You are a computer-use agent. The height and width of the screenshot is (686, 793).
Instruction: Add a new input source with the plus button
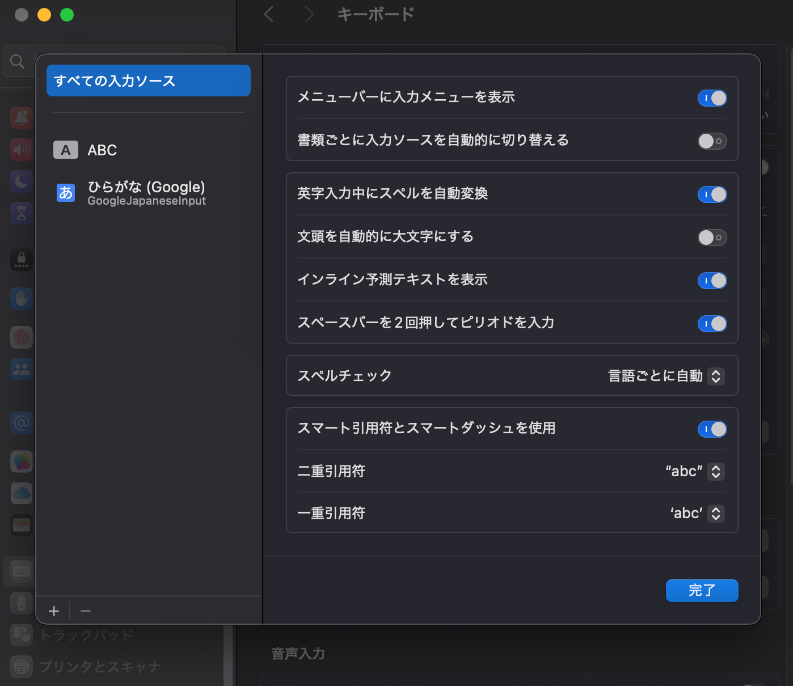click(x=54, y=611)
